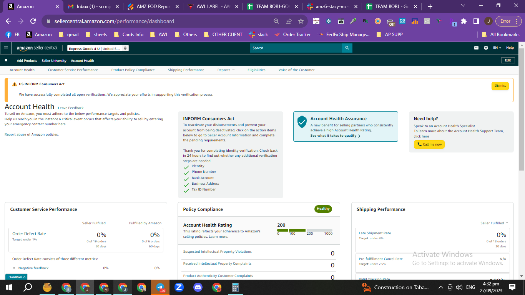Click the new tab plus button
The width and height of the screenshot is (525, 295).
pos(430,7)
